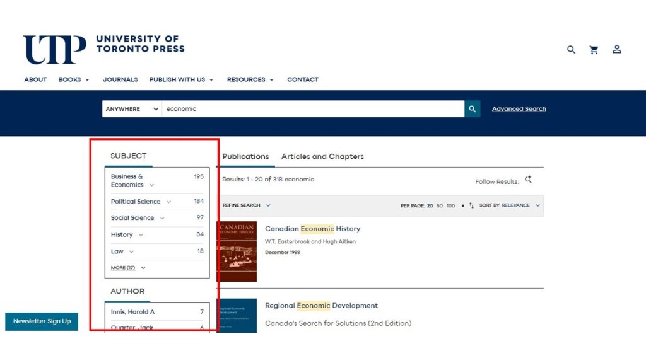Screen dimensions: 646x363
Task: Show 100 results per page
Action: (450, 206)
